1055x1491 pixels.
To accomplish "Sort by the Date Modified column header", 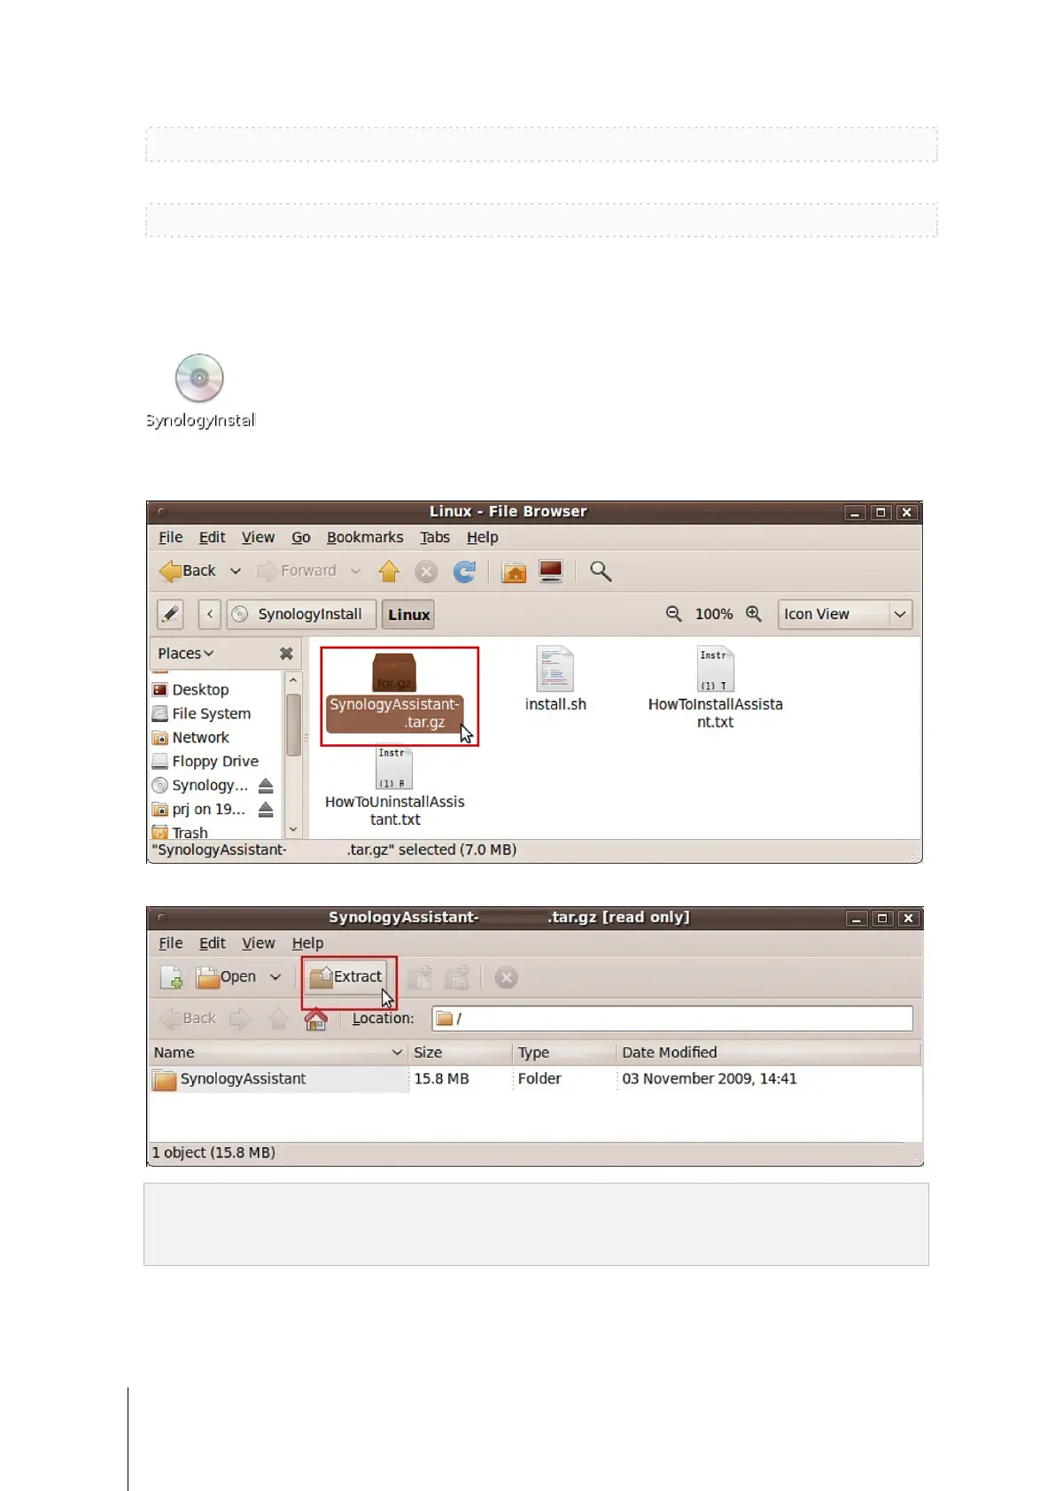I will point(768,1052).
